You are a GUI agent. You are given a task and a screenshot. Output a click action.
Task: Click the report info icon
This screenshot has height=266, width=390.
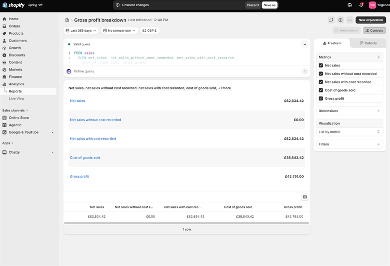click(x=340, y=20)
